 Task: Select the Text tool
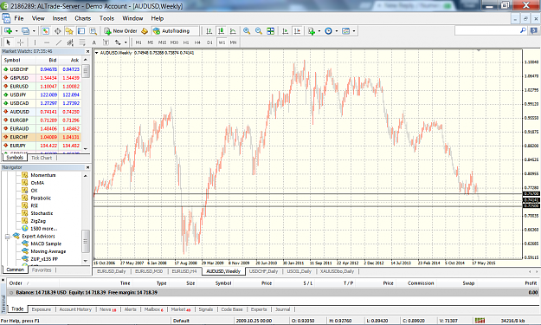[93, 42]
